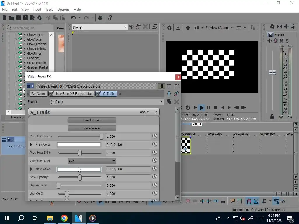Stop playback in the video preview
This screenshot has height=224, width=299.
215,108
